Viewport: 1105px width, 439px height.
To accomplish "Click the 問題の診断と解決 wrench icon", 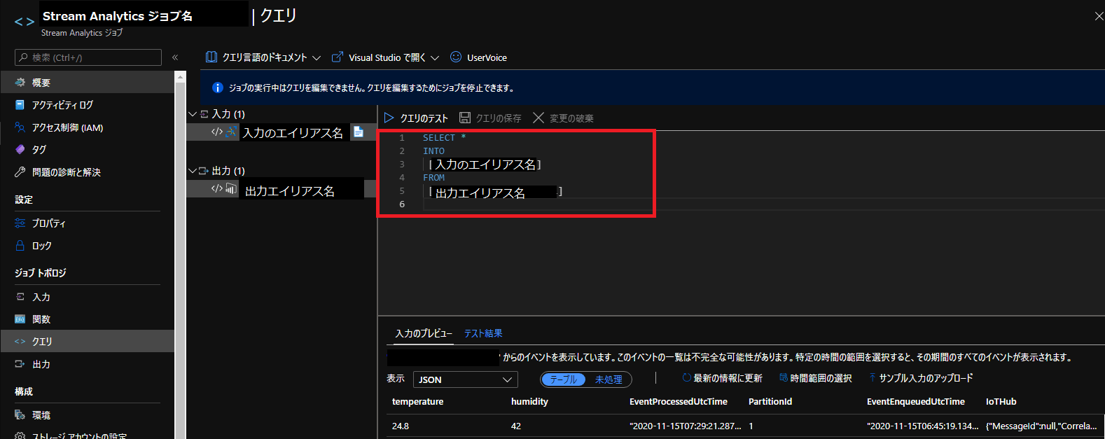I will click(20, 172).
